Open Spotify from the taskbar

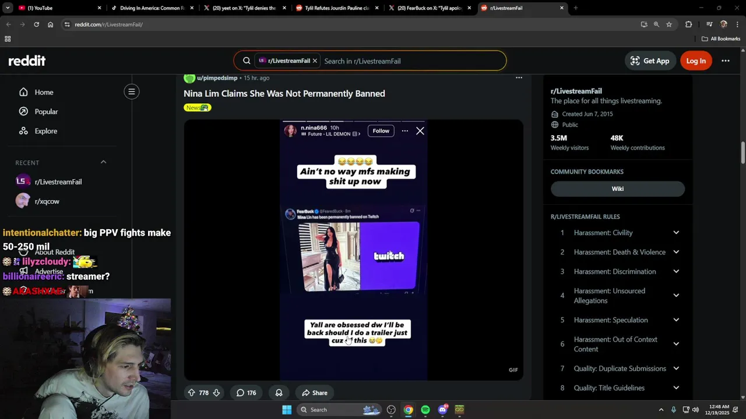pos(425,410)
